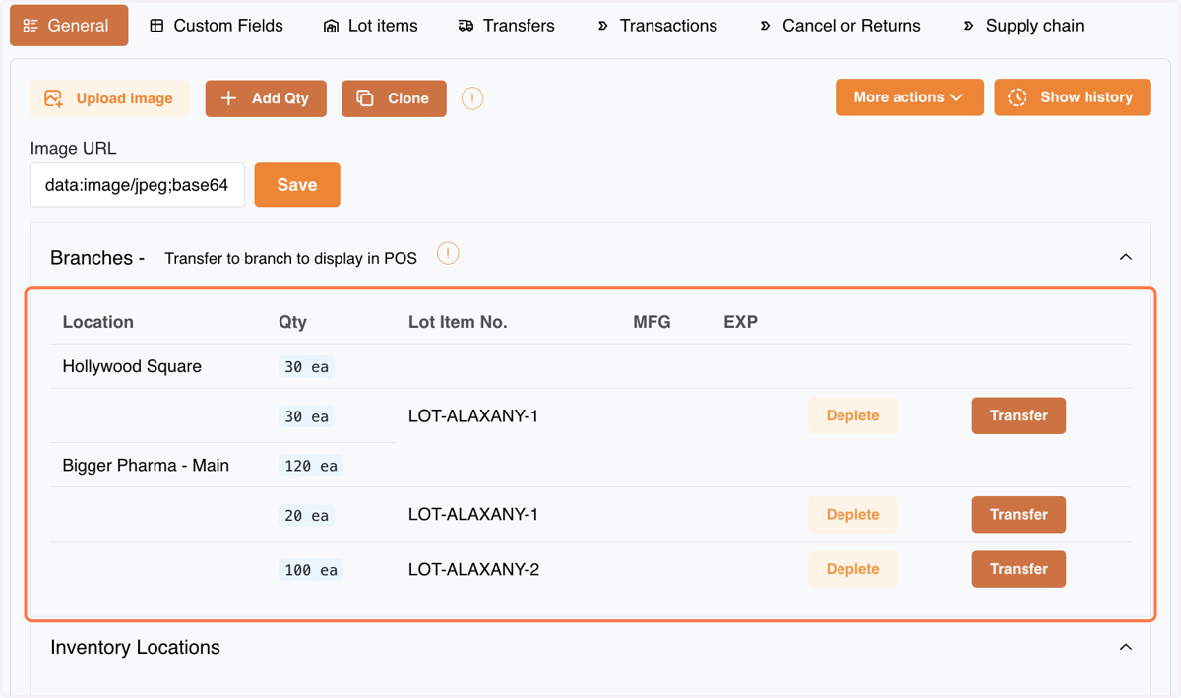1181x698 pixels.
Task: Click the Upload image button
Action: click(x=110, y=98)
